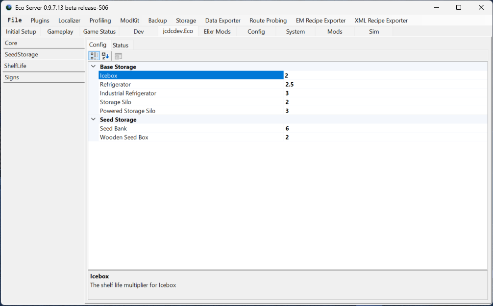Open the EM Recipe Exporter menu
The image size is (493, 306).
coord(320,21)
